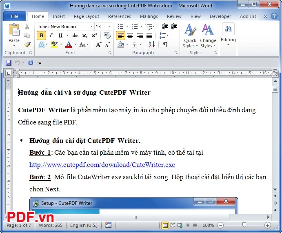Shrink font size with small A icon
The image size is (282, 233).
point(108,44)
